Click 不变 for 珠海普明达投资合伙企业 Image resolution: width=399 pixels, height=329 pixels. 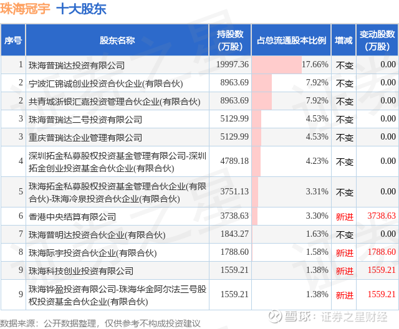(x=345, y=235)
